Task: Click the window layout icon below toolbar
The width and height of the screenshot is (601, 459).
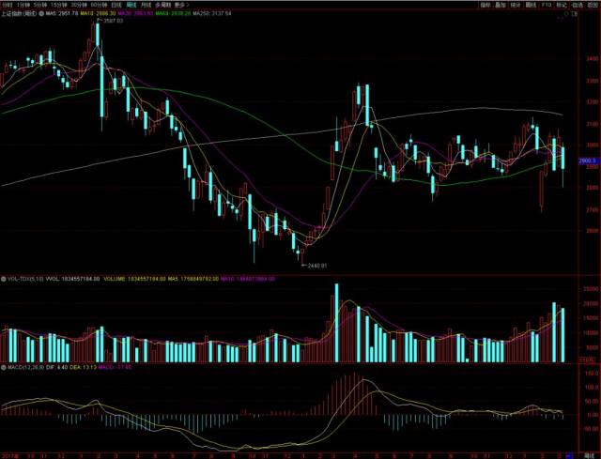Action: 574,14
